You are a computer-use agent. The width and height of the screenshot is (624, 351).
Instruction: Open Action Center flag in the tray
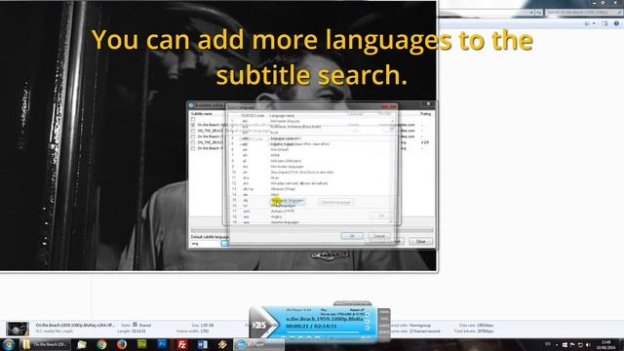point(572,345)
